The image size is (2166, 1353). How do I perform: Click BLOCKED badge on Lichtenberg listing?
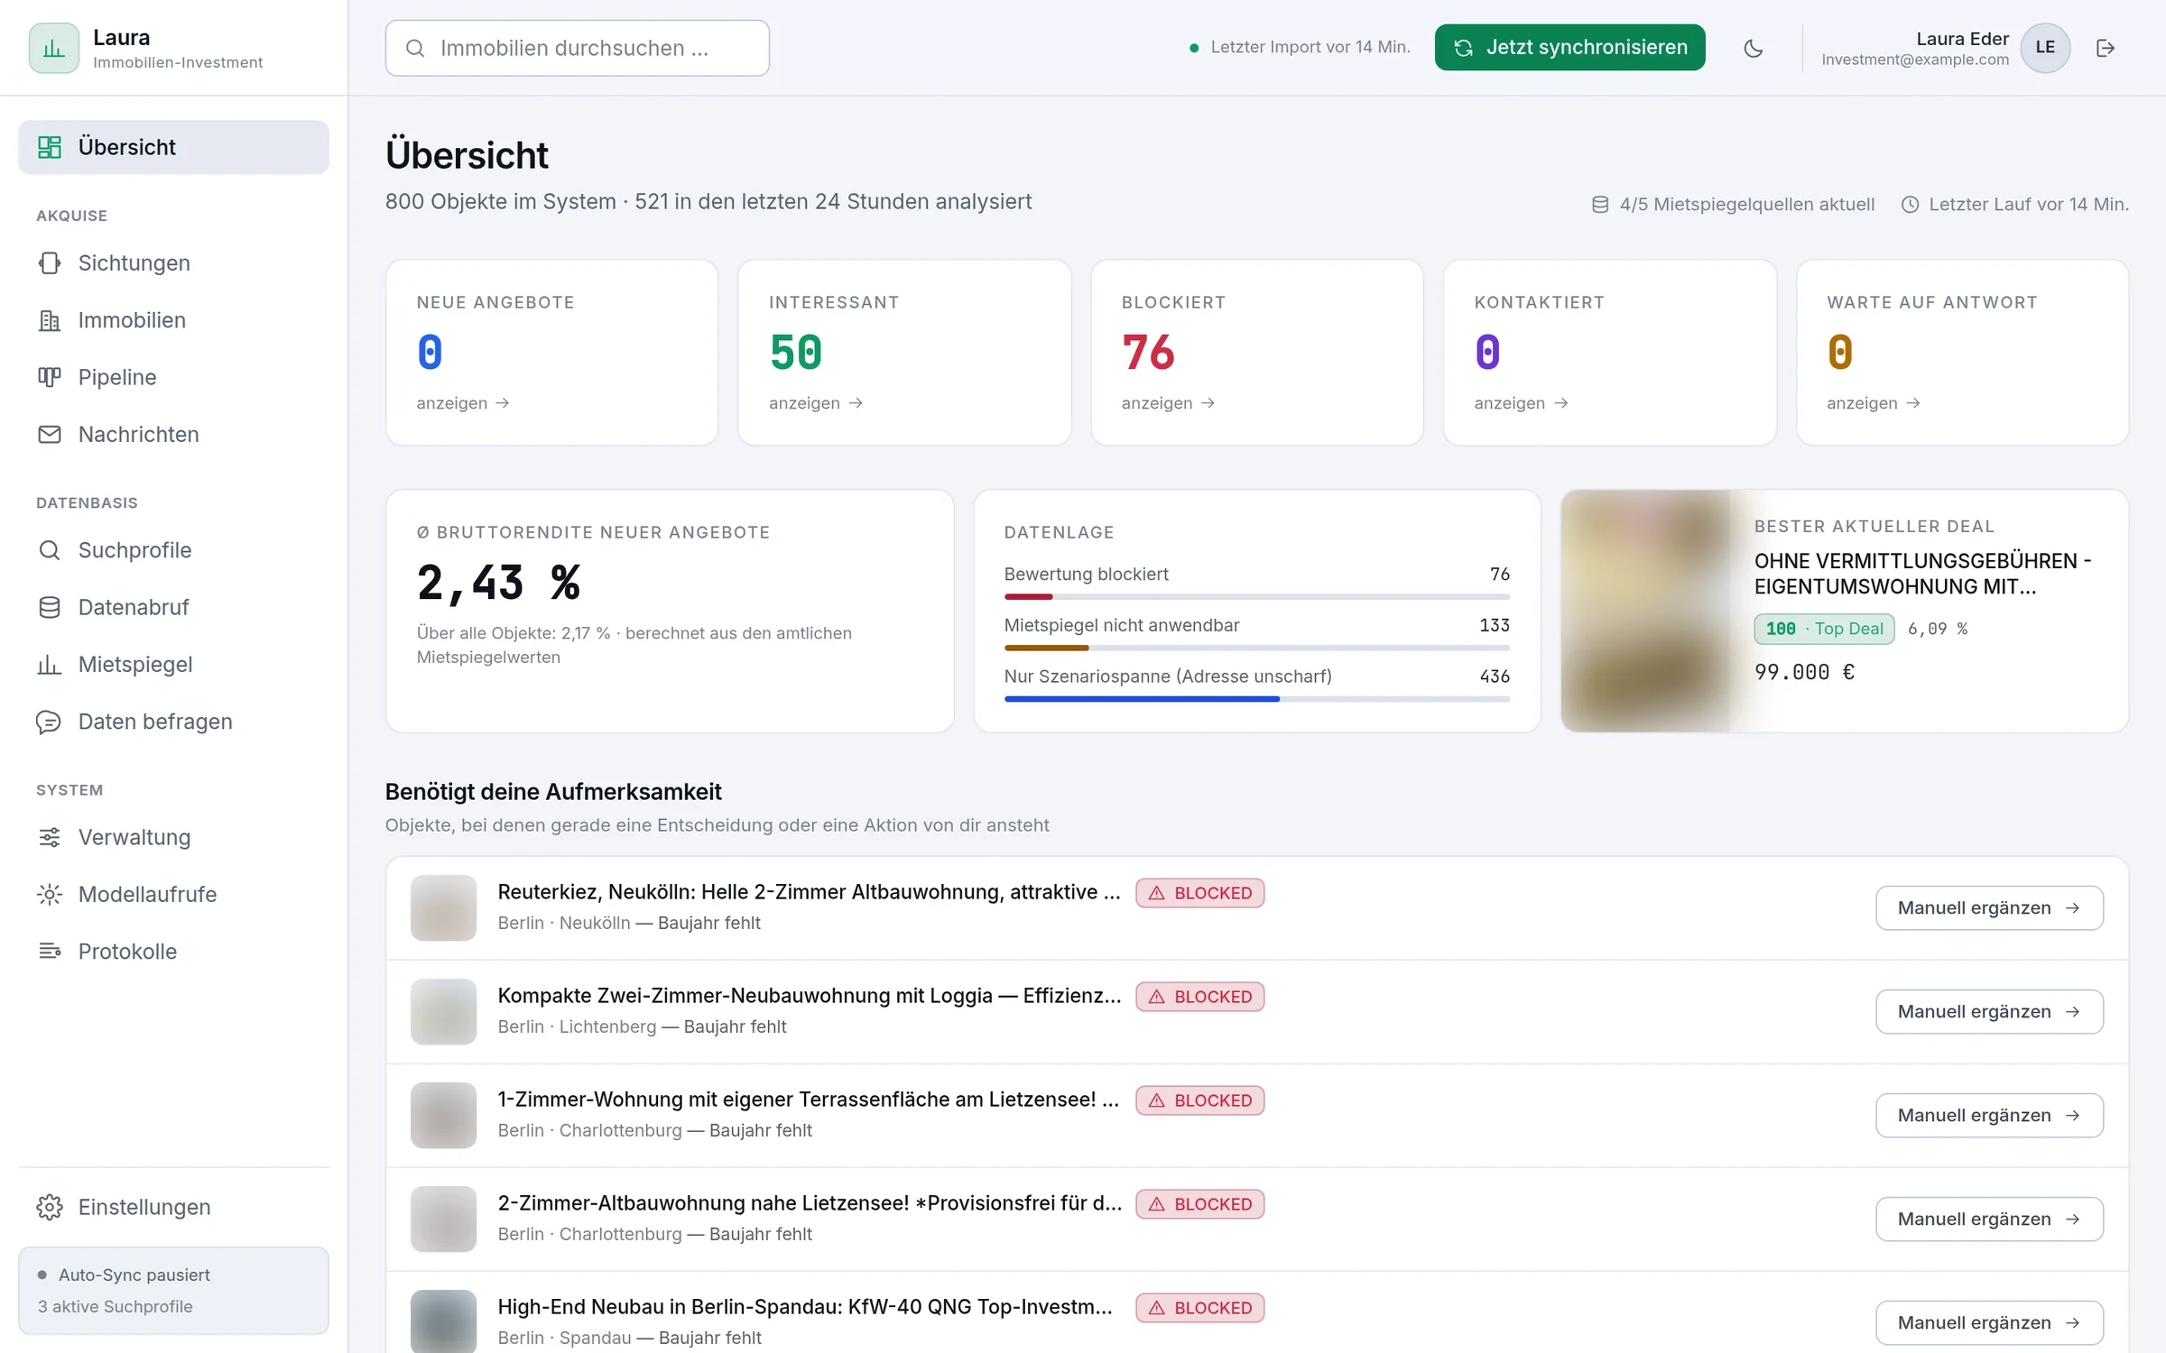(1199, 997)
